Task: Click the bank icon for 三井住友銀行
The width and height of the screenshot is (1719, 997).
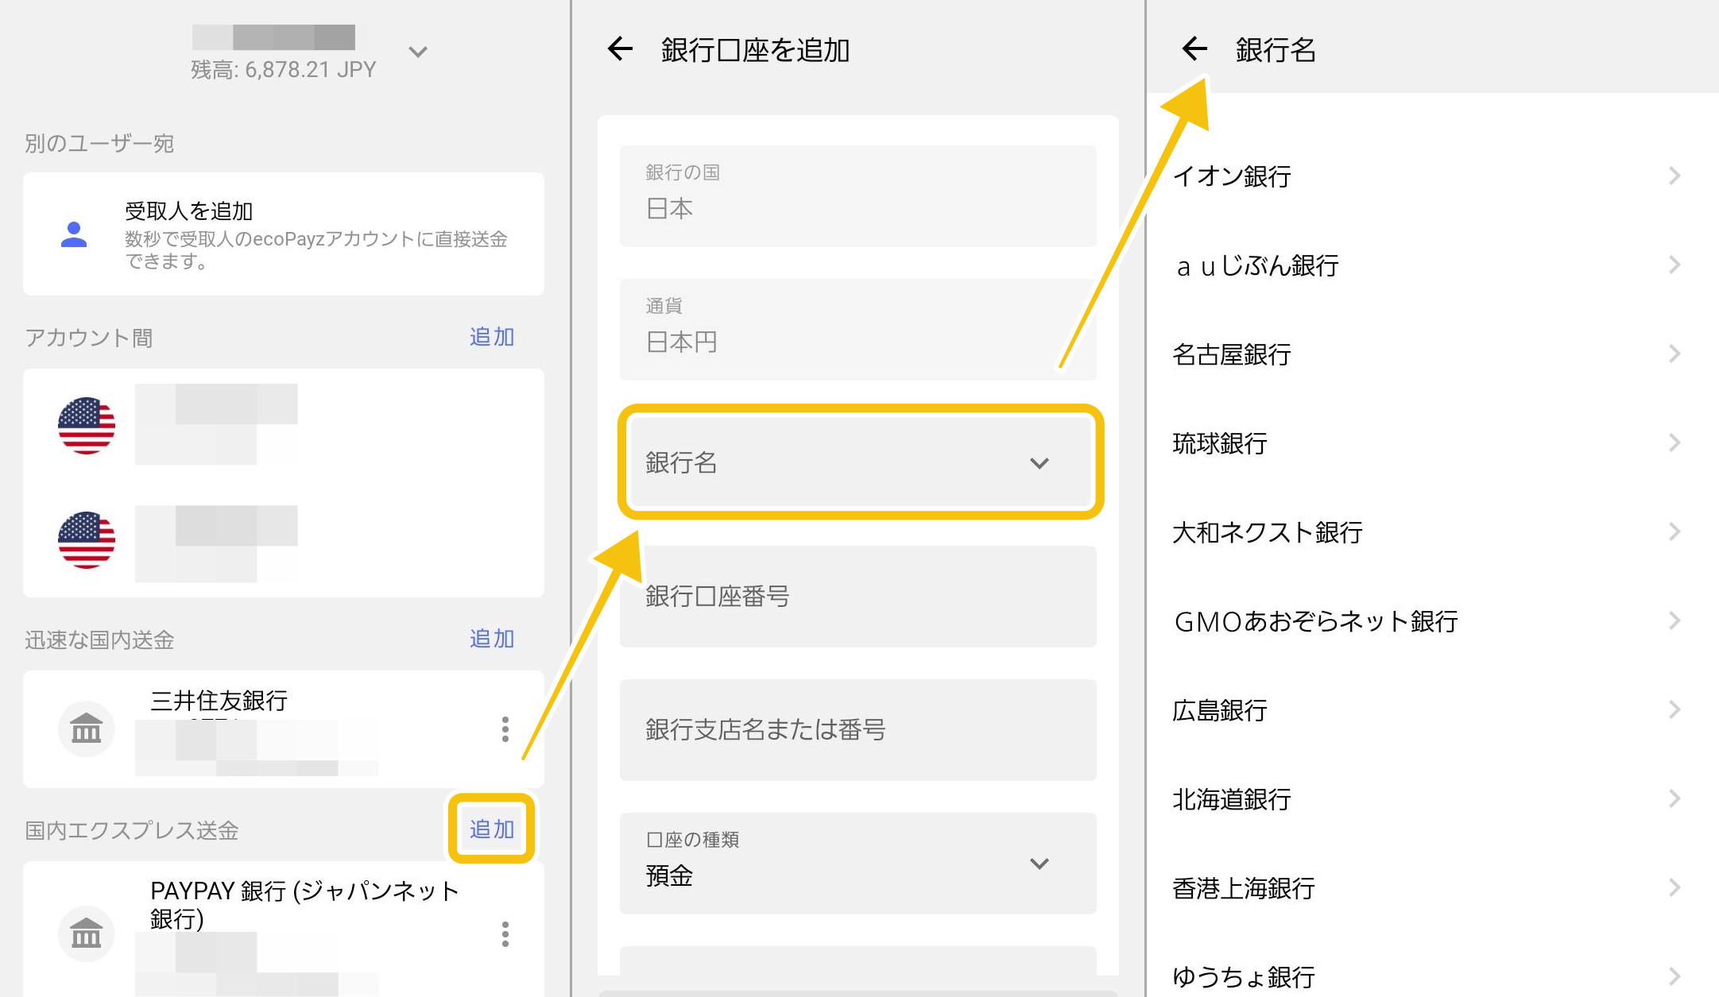Action: (x=87, y=728)
